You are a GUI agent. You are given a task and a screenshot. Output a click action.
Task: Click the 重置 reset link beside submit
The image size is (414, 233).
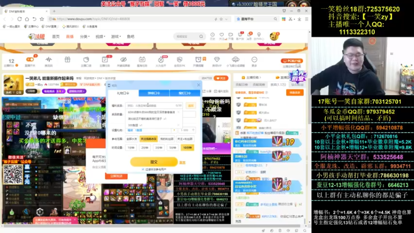coord(182,162)
